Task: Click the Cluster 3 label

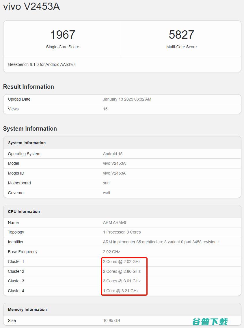Action: (x=16, y=281)
